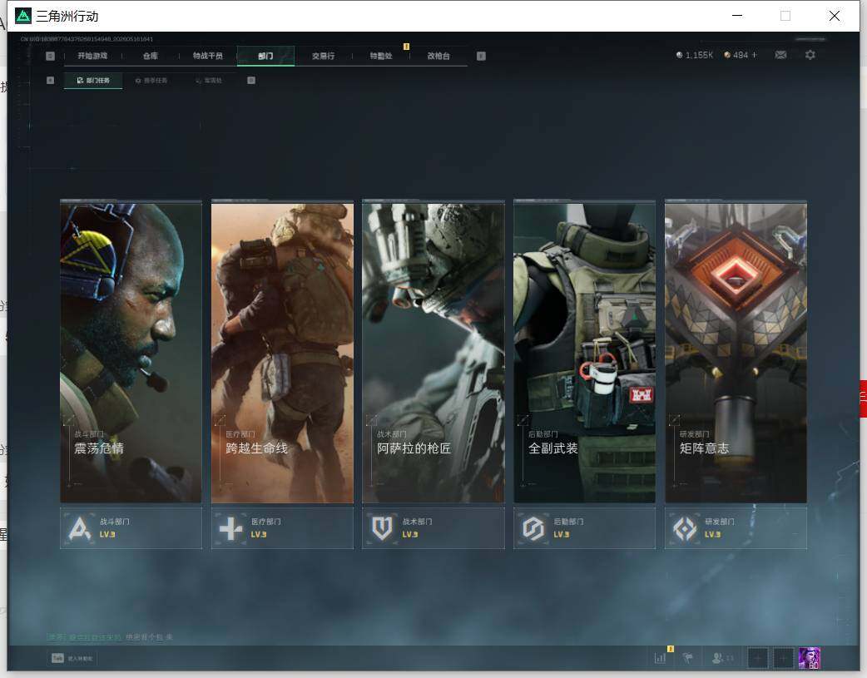Click the left key-hint icon before 部门任务

[x=50, y=81]
